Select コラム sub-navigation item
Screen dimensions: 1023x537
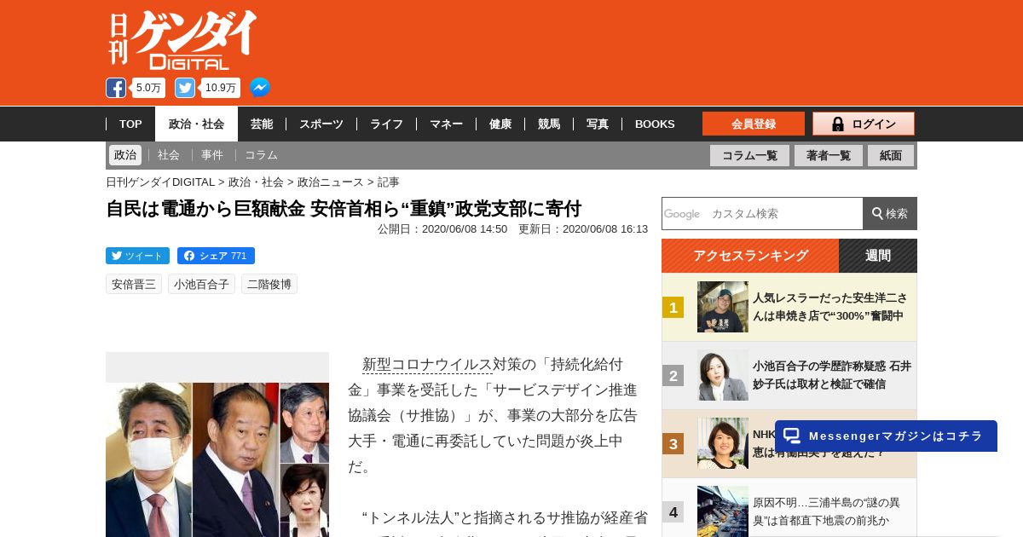pyautogui.click(x=261, y=155)
